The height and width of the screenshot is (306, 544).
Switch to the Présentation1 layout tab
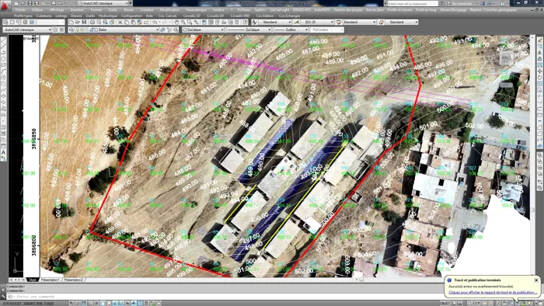[50, 280]
